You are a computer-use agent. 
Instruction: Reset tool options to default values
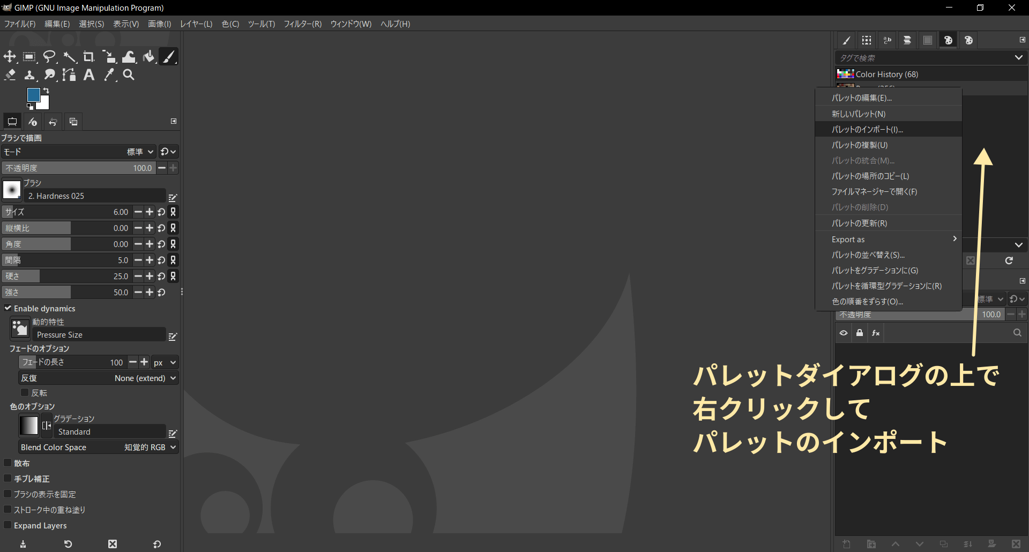157,544
